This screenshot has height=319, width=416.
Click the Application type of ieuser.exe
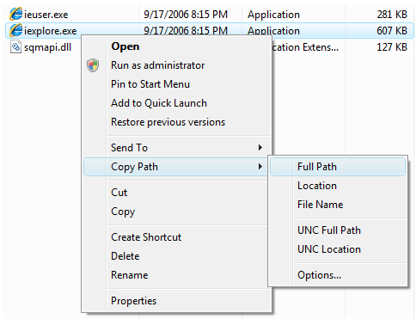[x=273, y=15]
